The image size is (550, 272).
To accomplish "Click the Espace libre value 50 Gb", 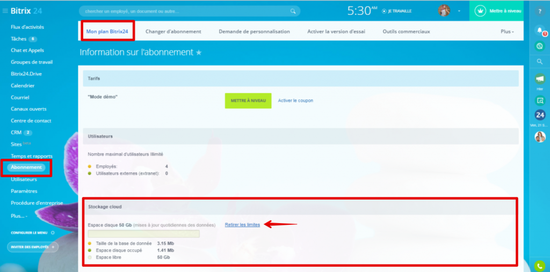I will (x=163, y=258).
